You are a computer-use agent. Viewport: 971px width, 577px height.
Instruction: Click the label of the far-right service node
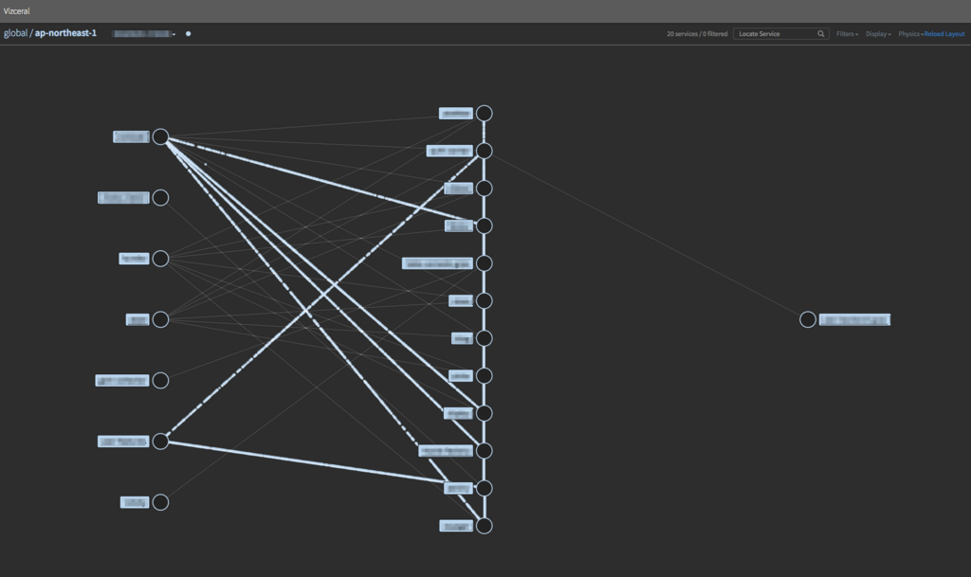click(853, 319)
